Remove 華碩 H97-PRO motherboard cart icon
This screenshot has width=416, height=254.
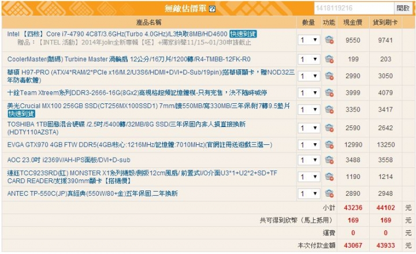click(329, 76)
